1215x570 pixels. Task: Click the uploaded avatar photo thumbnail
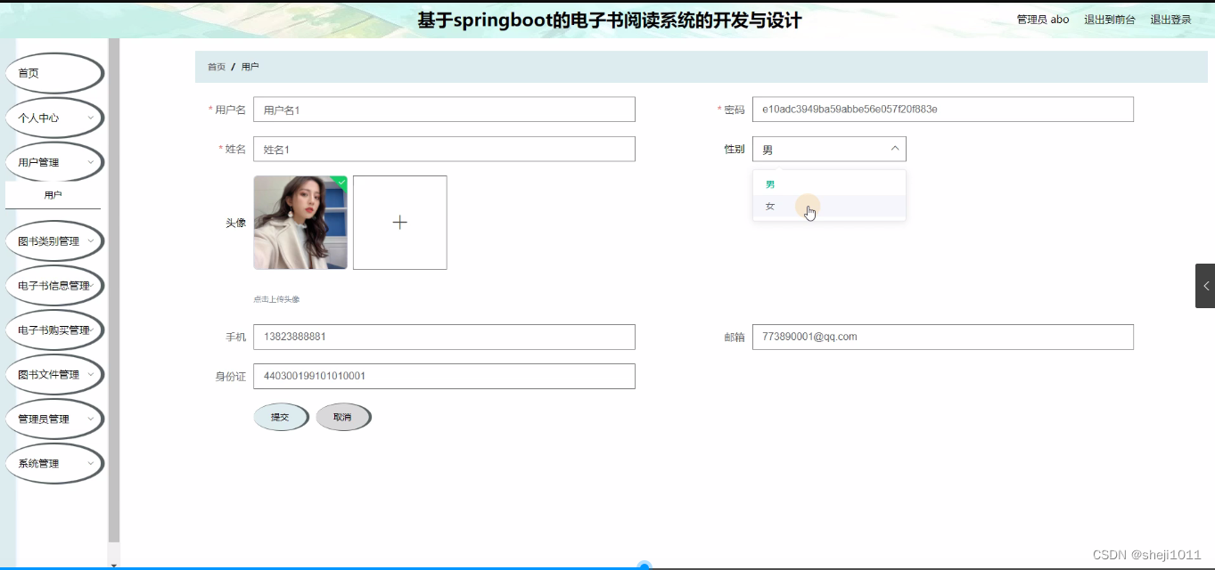pos(300,222)
